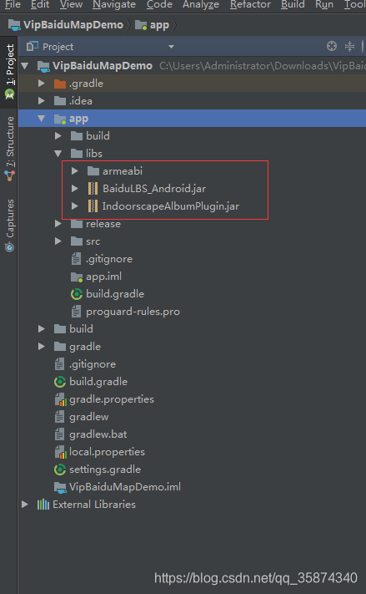Click the collapse all icon in Project panel
This screenshot has width=366, height=594.
point(349,46)
